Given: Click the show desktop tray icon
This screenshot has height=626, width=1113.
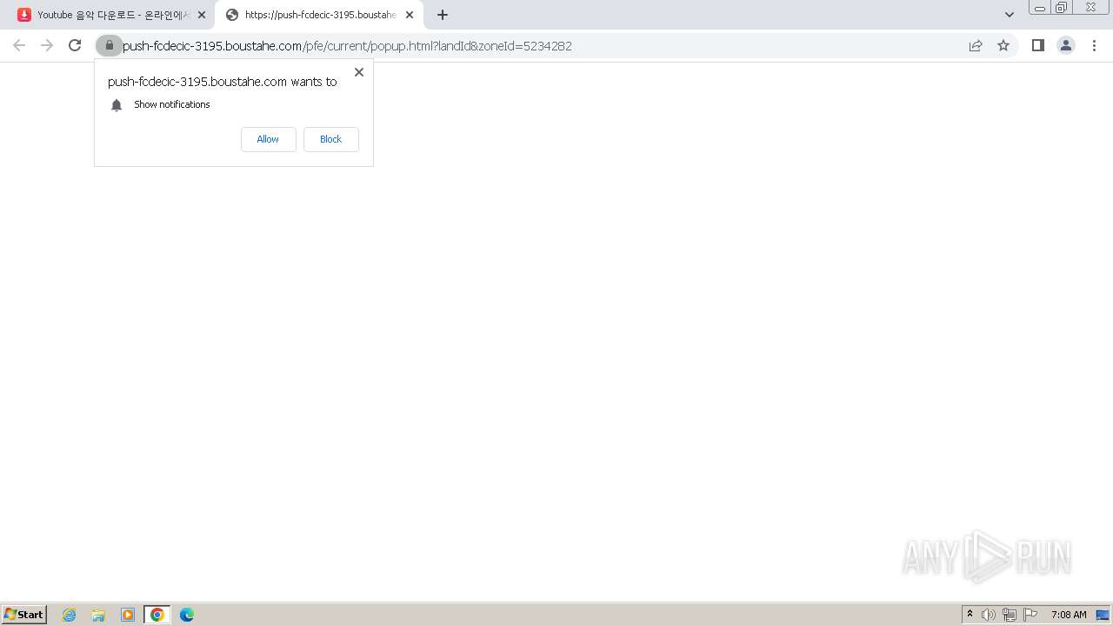Looking at the screenshot, I should click(x=1103, y=615).
